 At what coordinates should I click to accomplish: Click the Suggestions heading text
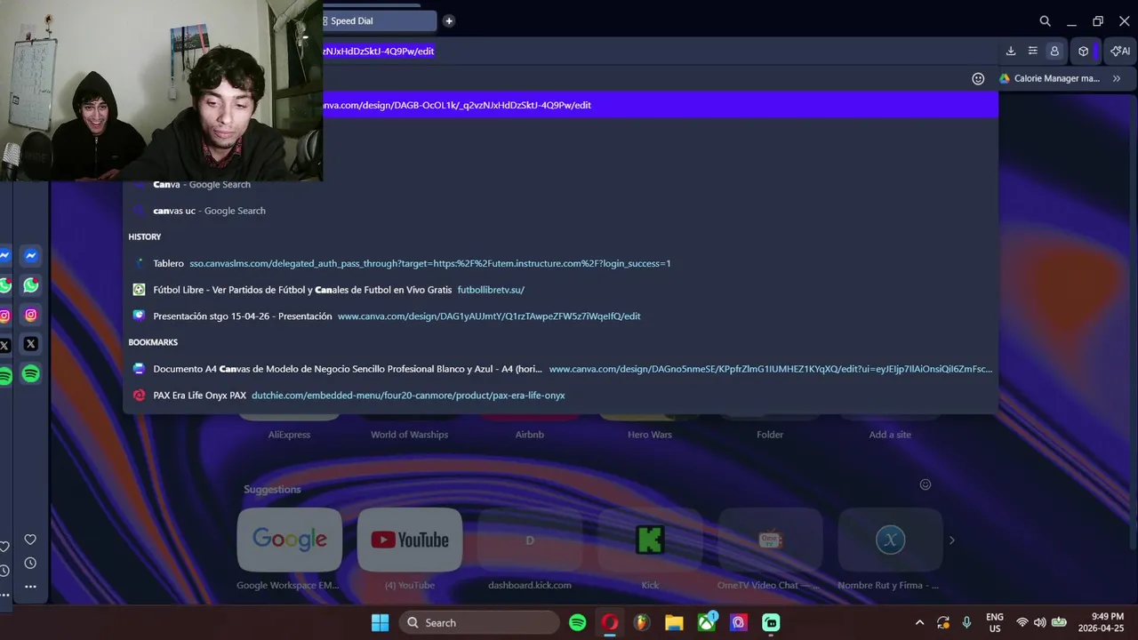(x=272, y=490)
